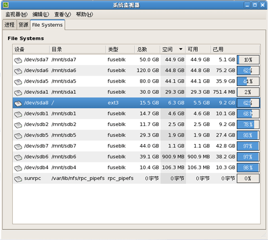Click the disk icon for /dev/sdb5
The width and height of the screenshot is (268, 240).
(x=18, y=136)
